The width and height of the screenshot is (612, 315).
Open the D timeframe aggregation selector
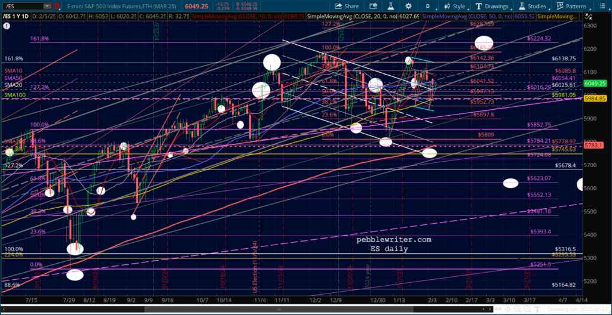(428, 6)
